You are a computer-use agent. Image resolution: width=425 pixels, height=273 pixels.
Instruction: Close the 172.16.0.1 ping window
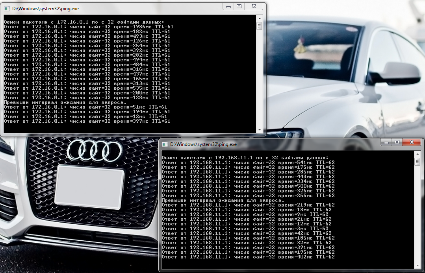tap(254, 7)
